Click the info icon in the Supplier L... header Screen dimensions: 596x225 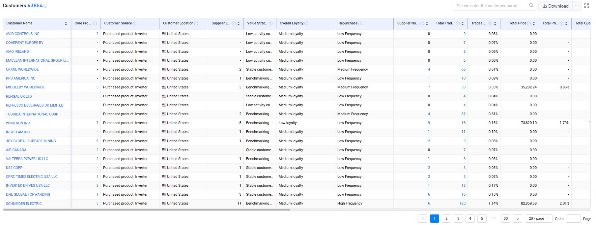click(234, 23)
